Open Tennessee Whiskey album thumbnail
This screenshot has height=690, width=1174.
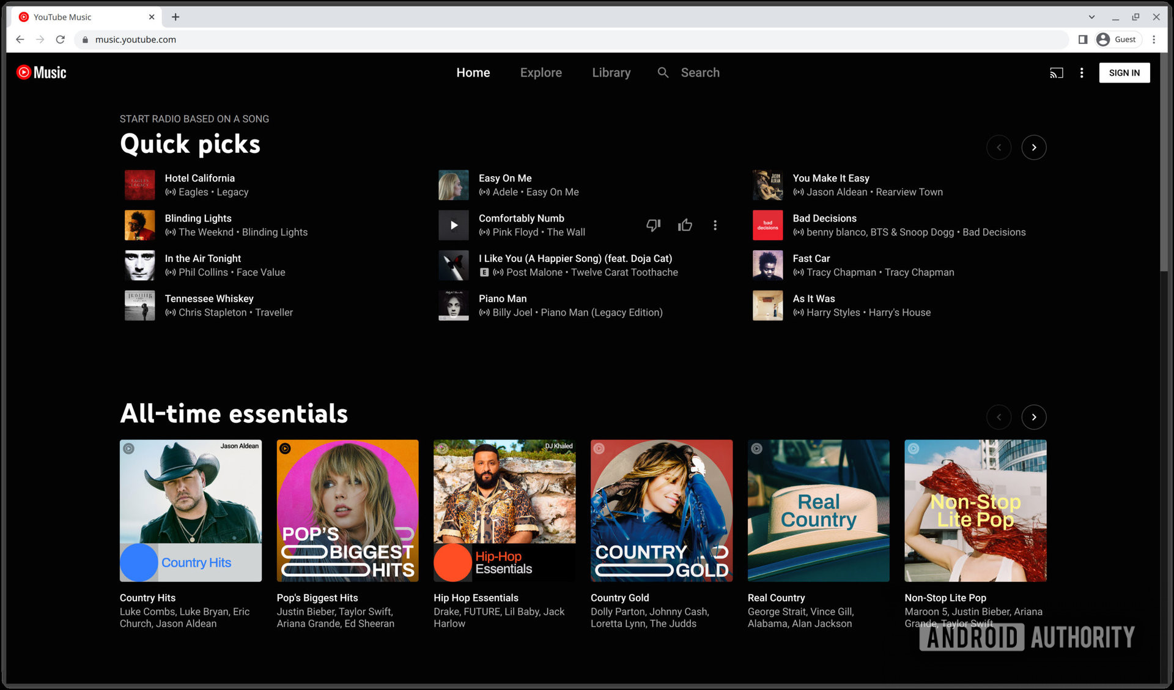(x=139, y=305)
